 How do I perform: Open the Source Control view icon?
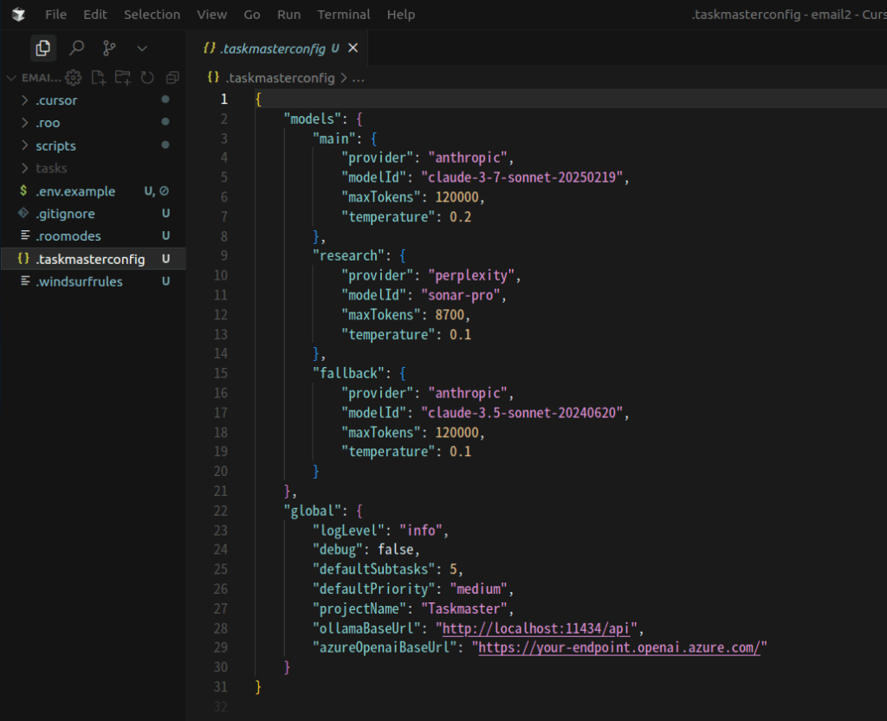[x=109, y=48]
